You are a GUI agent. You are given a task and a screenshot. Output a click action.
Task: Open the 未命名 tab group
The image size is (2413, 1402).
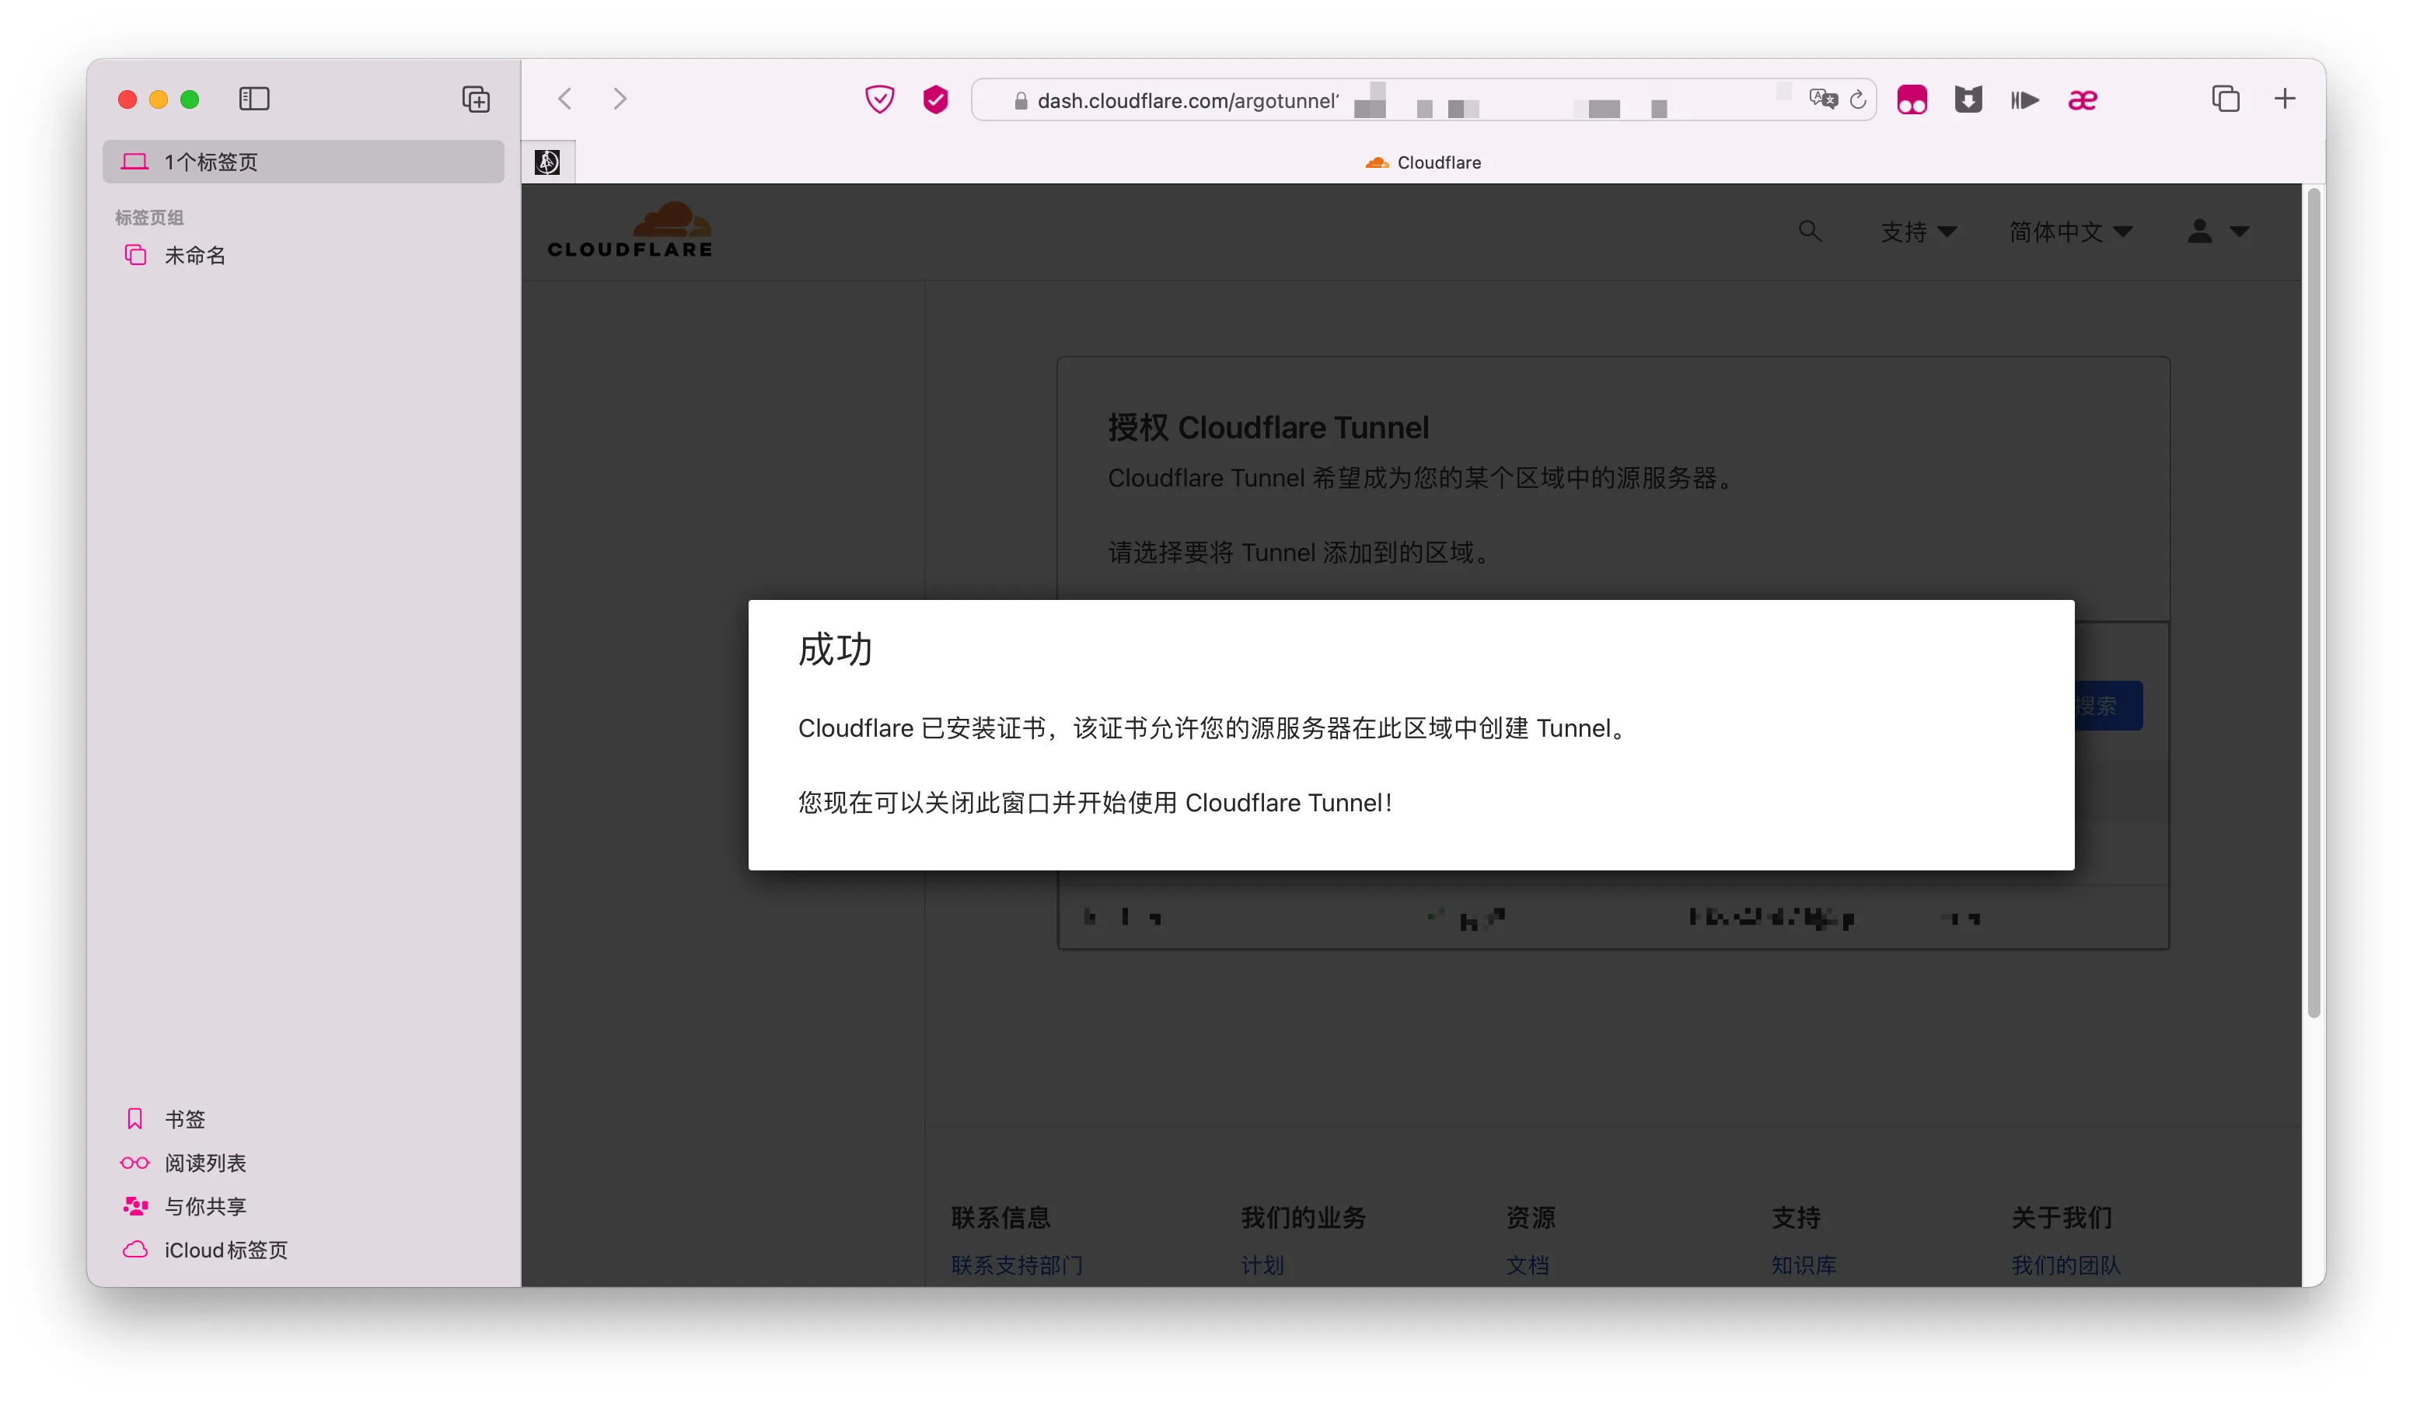coord(194,256)
